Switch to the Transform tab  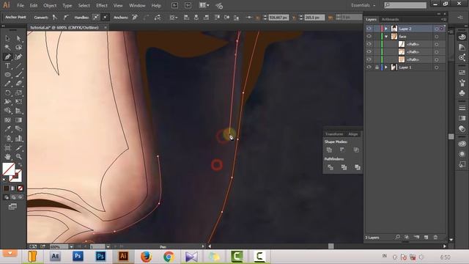point(334,134)
